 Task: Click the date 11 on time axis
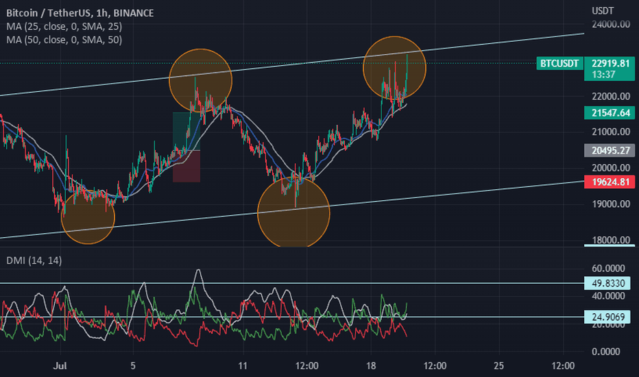click(x=243, y=366)
